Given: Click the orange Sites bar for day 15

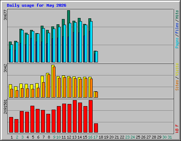Looking at the screenshot, I should coord(86,88).
